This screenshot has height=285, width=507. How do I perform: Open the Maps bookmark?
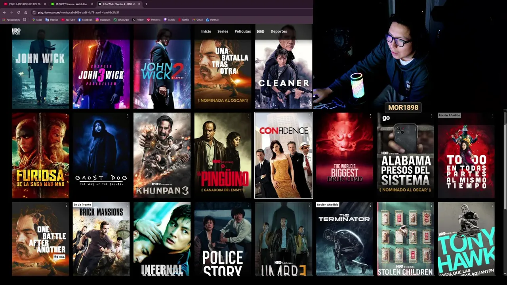37,19
